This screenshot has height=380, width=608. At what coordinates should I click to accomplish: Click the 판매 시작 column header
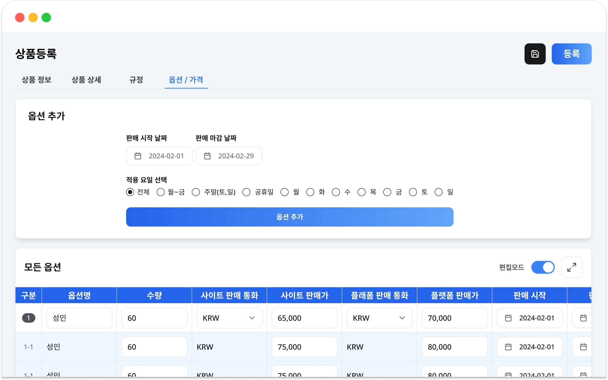point(530,295)
